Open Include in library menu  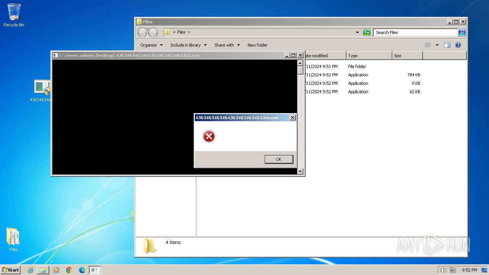(x=188, y=45)
